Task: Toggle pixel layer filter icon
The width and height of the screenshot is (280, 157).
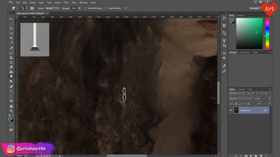Action: tap(248, 93)
